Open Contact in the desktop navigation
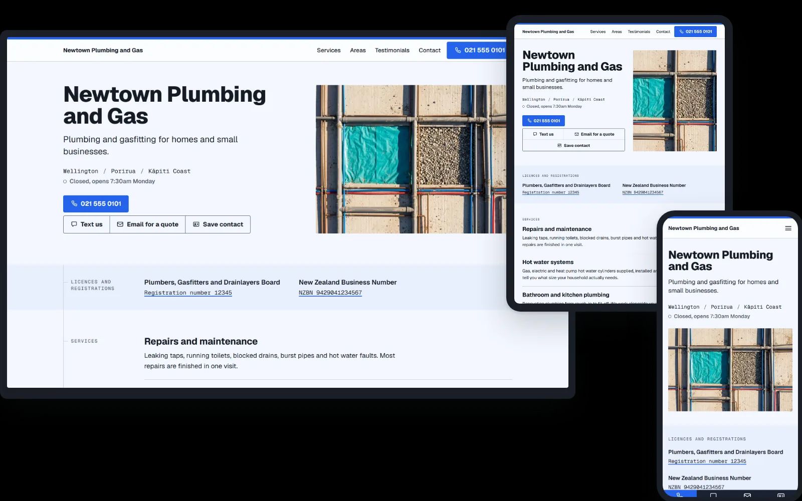Screen dimensions: 802x501 coord(430,51)
